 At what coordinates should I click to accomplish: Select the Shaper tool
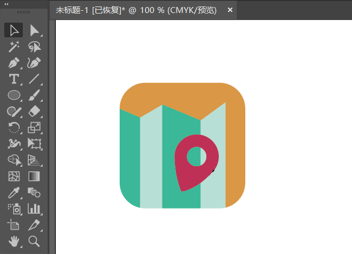click(14, 112)
